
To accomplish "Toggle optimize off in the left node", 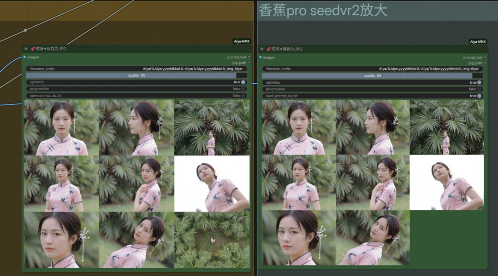I will point(243,82).
